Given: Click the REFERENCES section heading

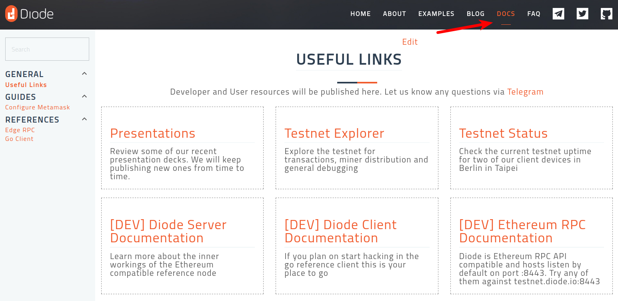Looking at the screenshot, I should tap(32, 120).
